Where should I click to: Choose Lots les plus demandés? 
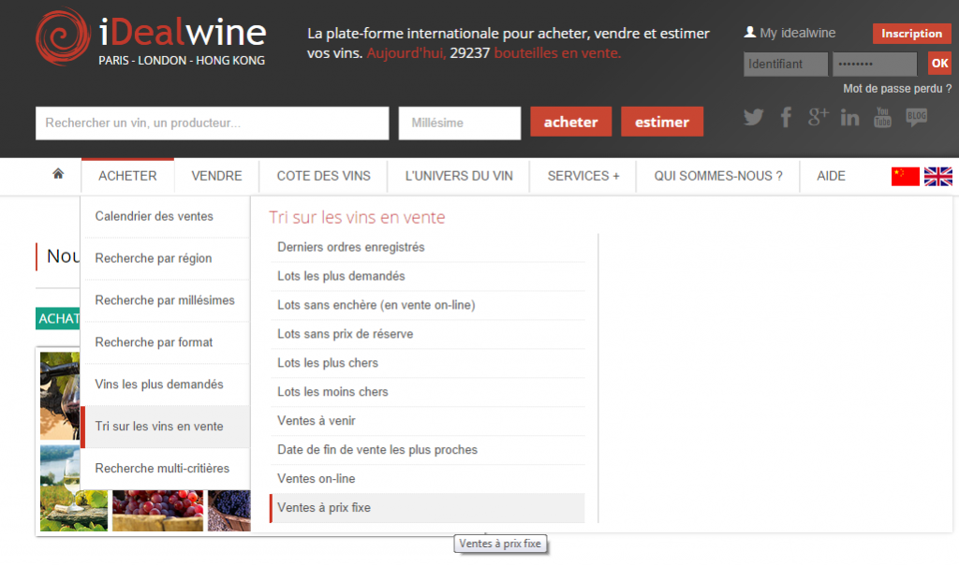(x=427, y=276)
